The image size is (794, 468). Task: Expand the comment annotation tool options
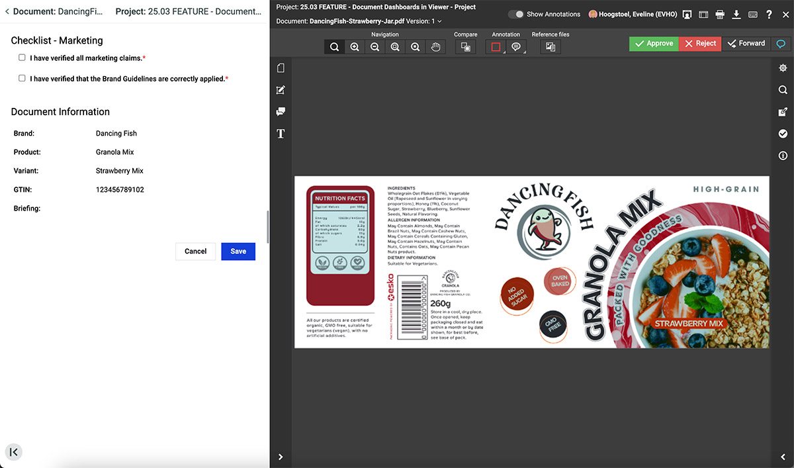tap(525, 52)
